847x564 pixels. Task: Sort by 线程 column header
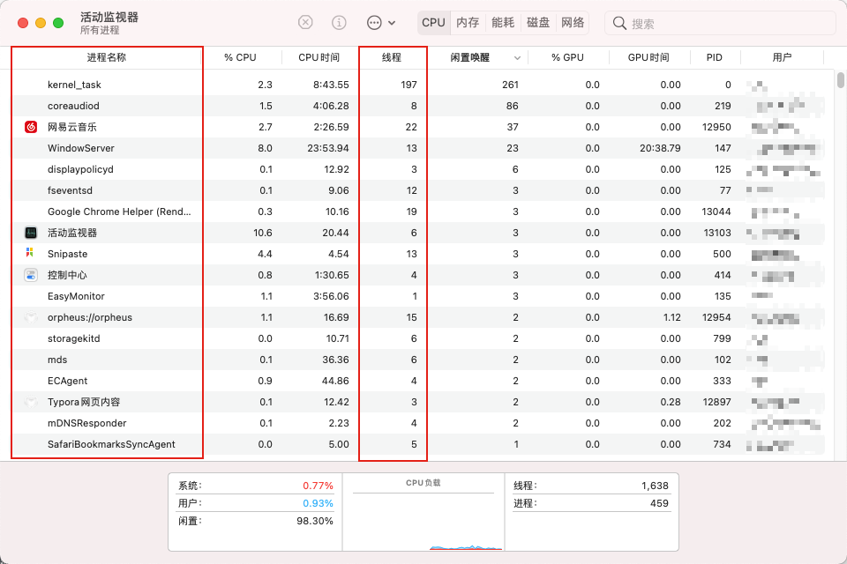(x=392, y=57)
